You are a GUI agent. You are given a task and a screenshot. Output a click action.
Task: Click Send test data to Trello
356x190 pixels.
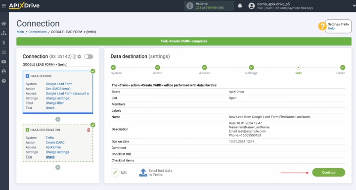click(156, 173)
